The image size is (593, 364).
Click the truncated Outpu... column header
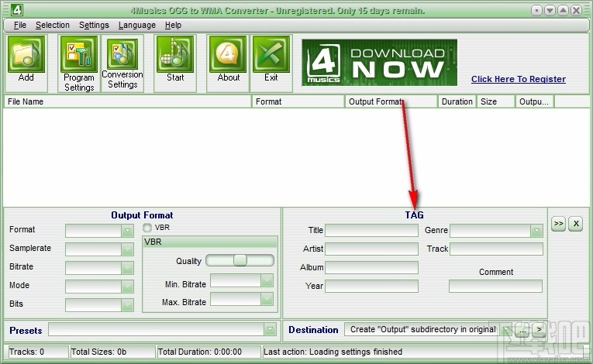tap(535, 101)
